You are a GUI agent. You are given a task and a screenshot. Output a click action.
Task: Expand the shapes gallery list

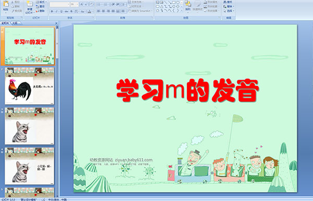tap(182, 10)
